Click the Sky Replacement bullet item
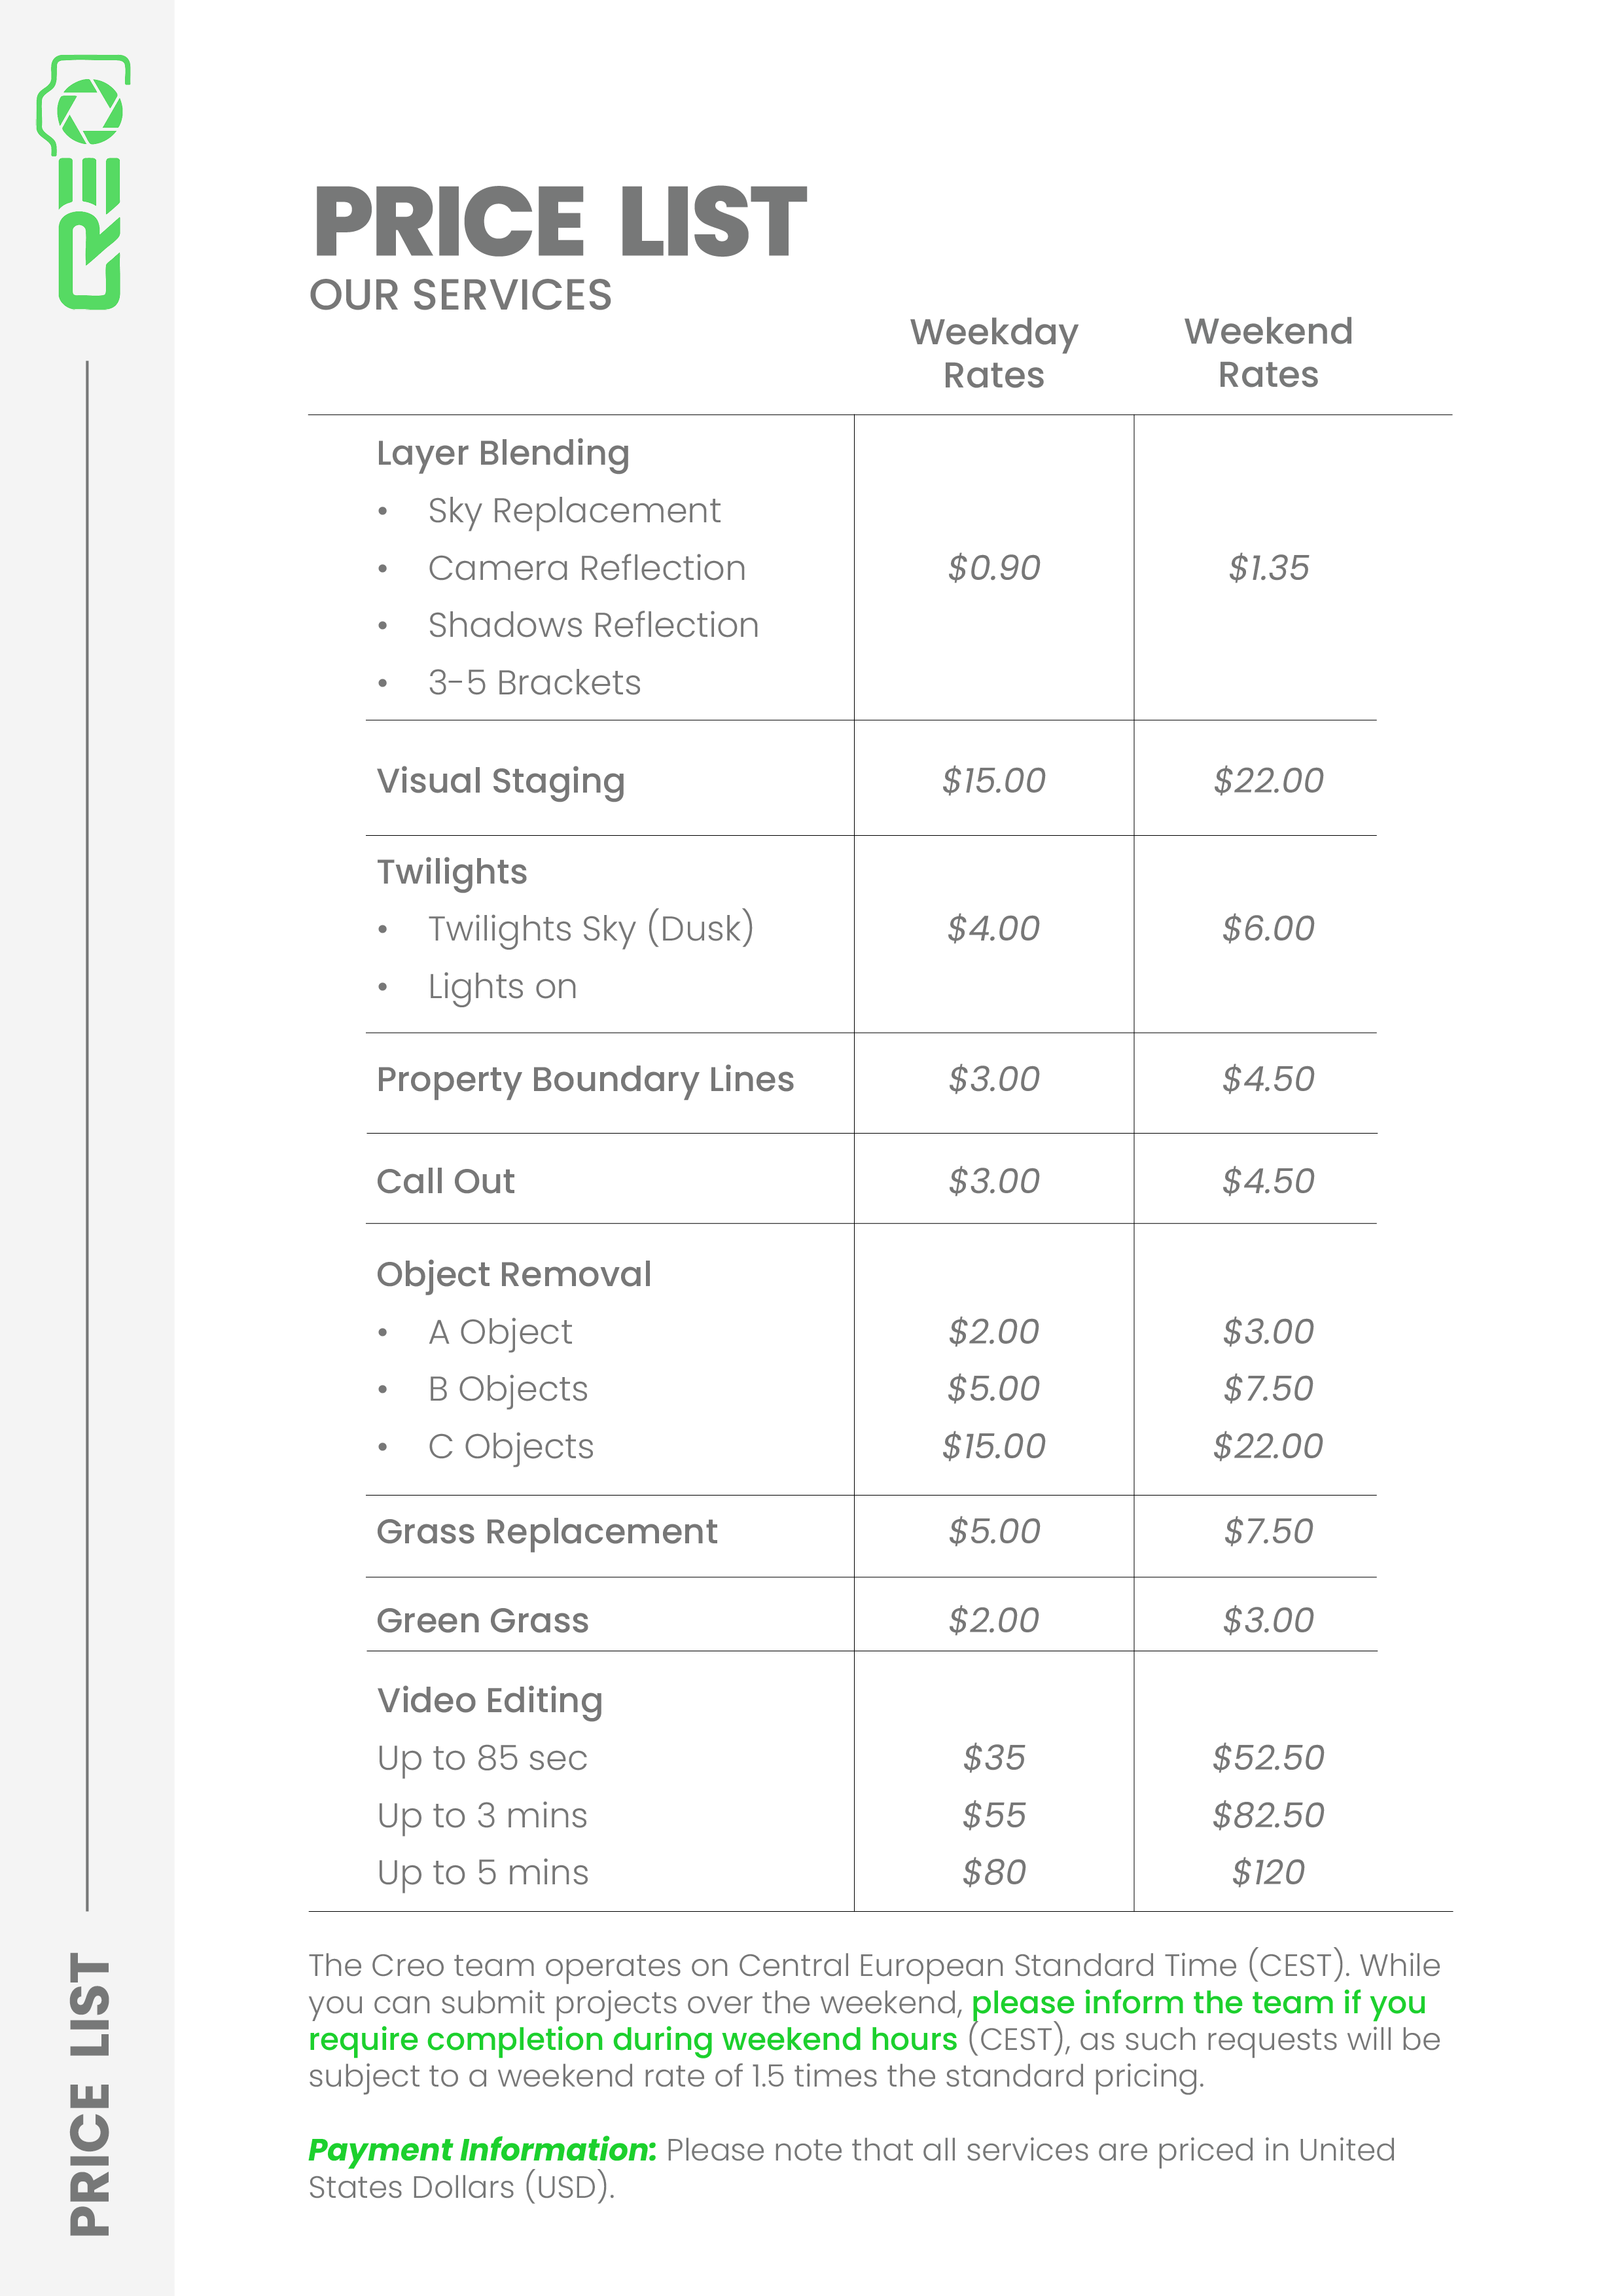 573,511
